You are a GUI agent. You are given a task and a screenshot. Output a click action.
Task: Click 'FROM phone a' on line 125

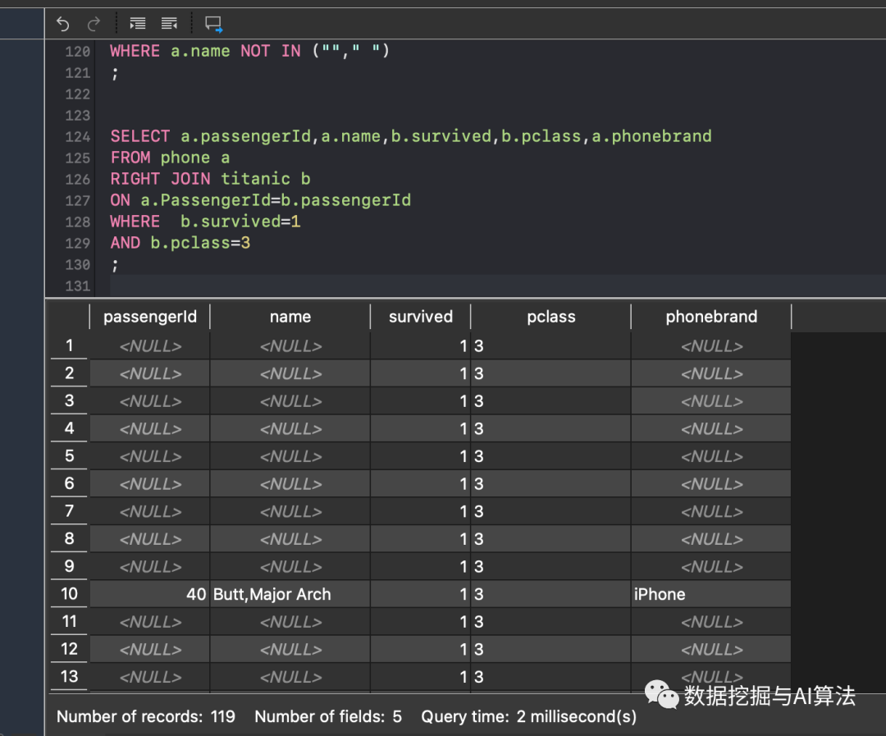(x=170, y=158)
